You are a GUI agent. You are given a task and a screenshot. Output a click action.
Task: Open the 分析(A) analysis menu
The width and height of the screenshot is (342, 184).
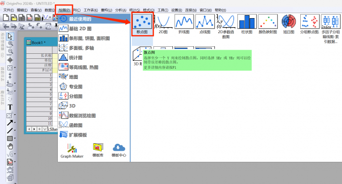click(121, 10)
